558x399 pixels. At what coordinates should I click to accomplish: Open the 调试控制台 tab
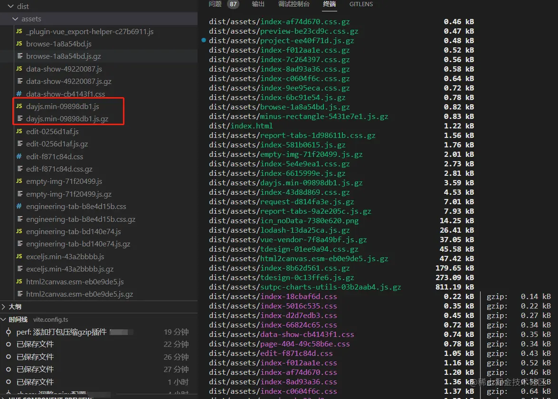(294, 4)
